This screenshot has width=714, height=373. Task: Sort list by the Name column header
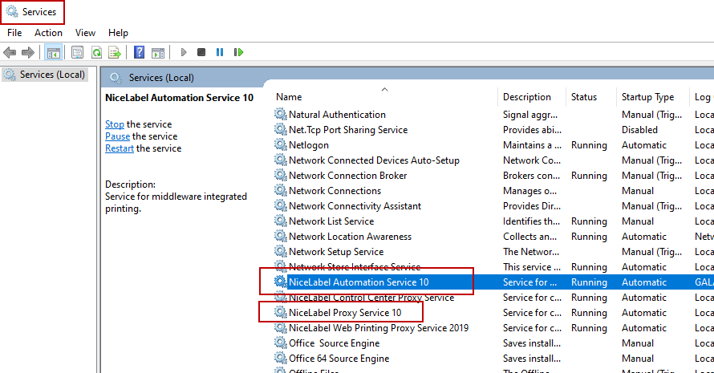coord(289,97)
